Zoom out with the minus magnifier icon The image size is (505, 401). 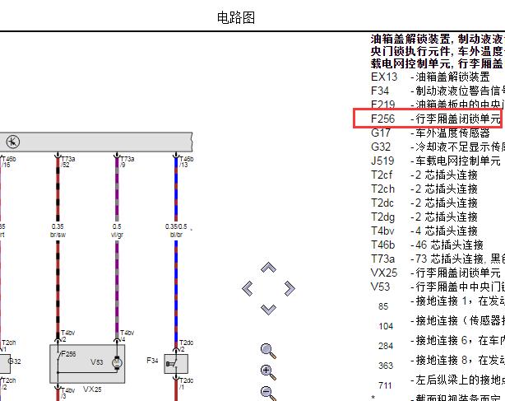click(268, 394)
